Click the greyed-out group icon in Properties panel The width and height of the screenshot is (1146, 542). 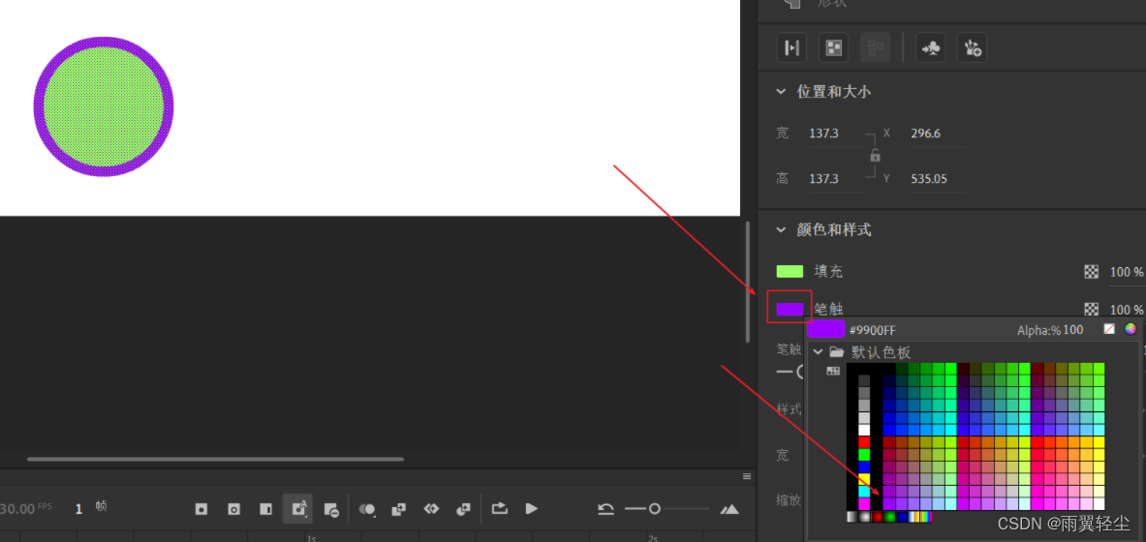(876, 48)
